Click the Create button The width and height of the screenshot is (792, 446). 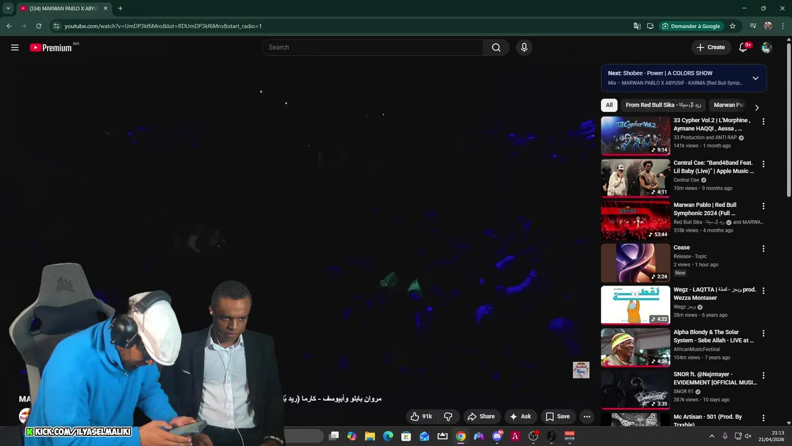click(710, 47)
